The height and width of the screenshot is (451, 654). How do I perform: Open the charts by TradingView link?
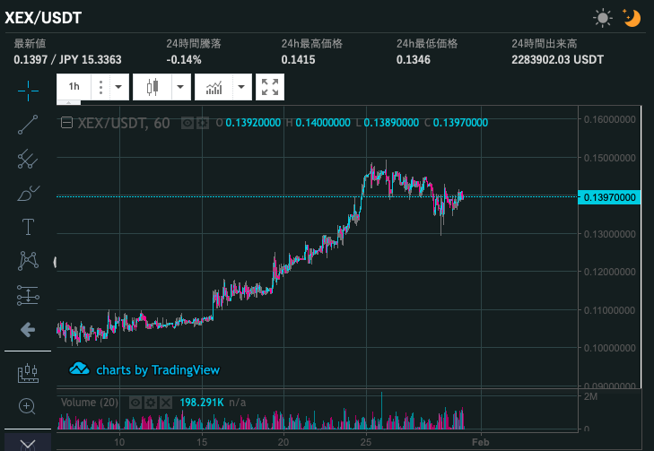[x=145, y=369]
